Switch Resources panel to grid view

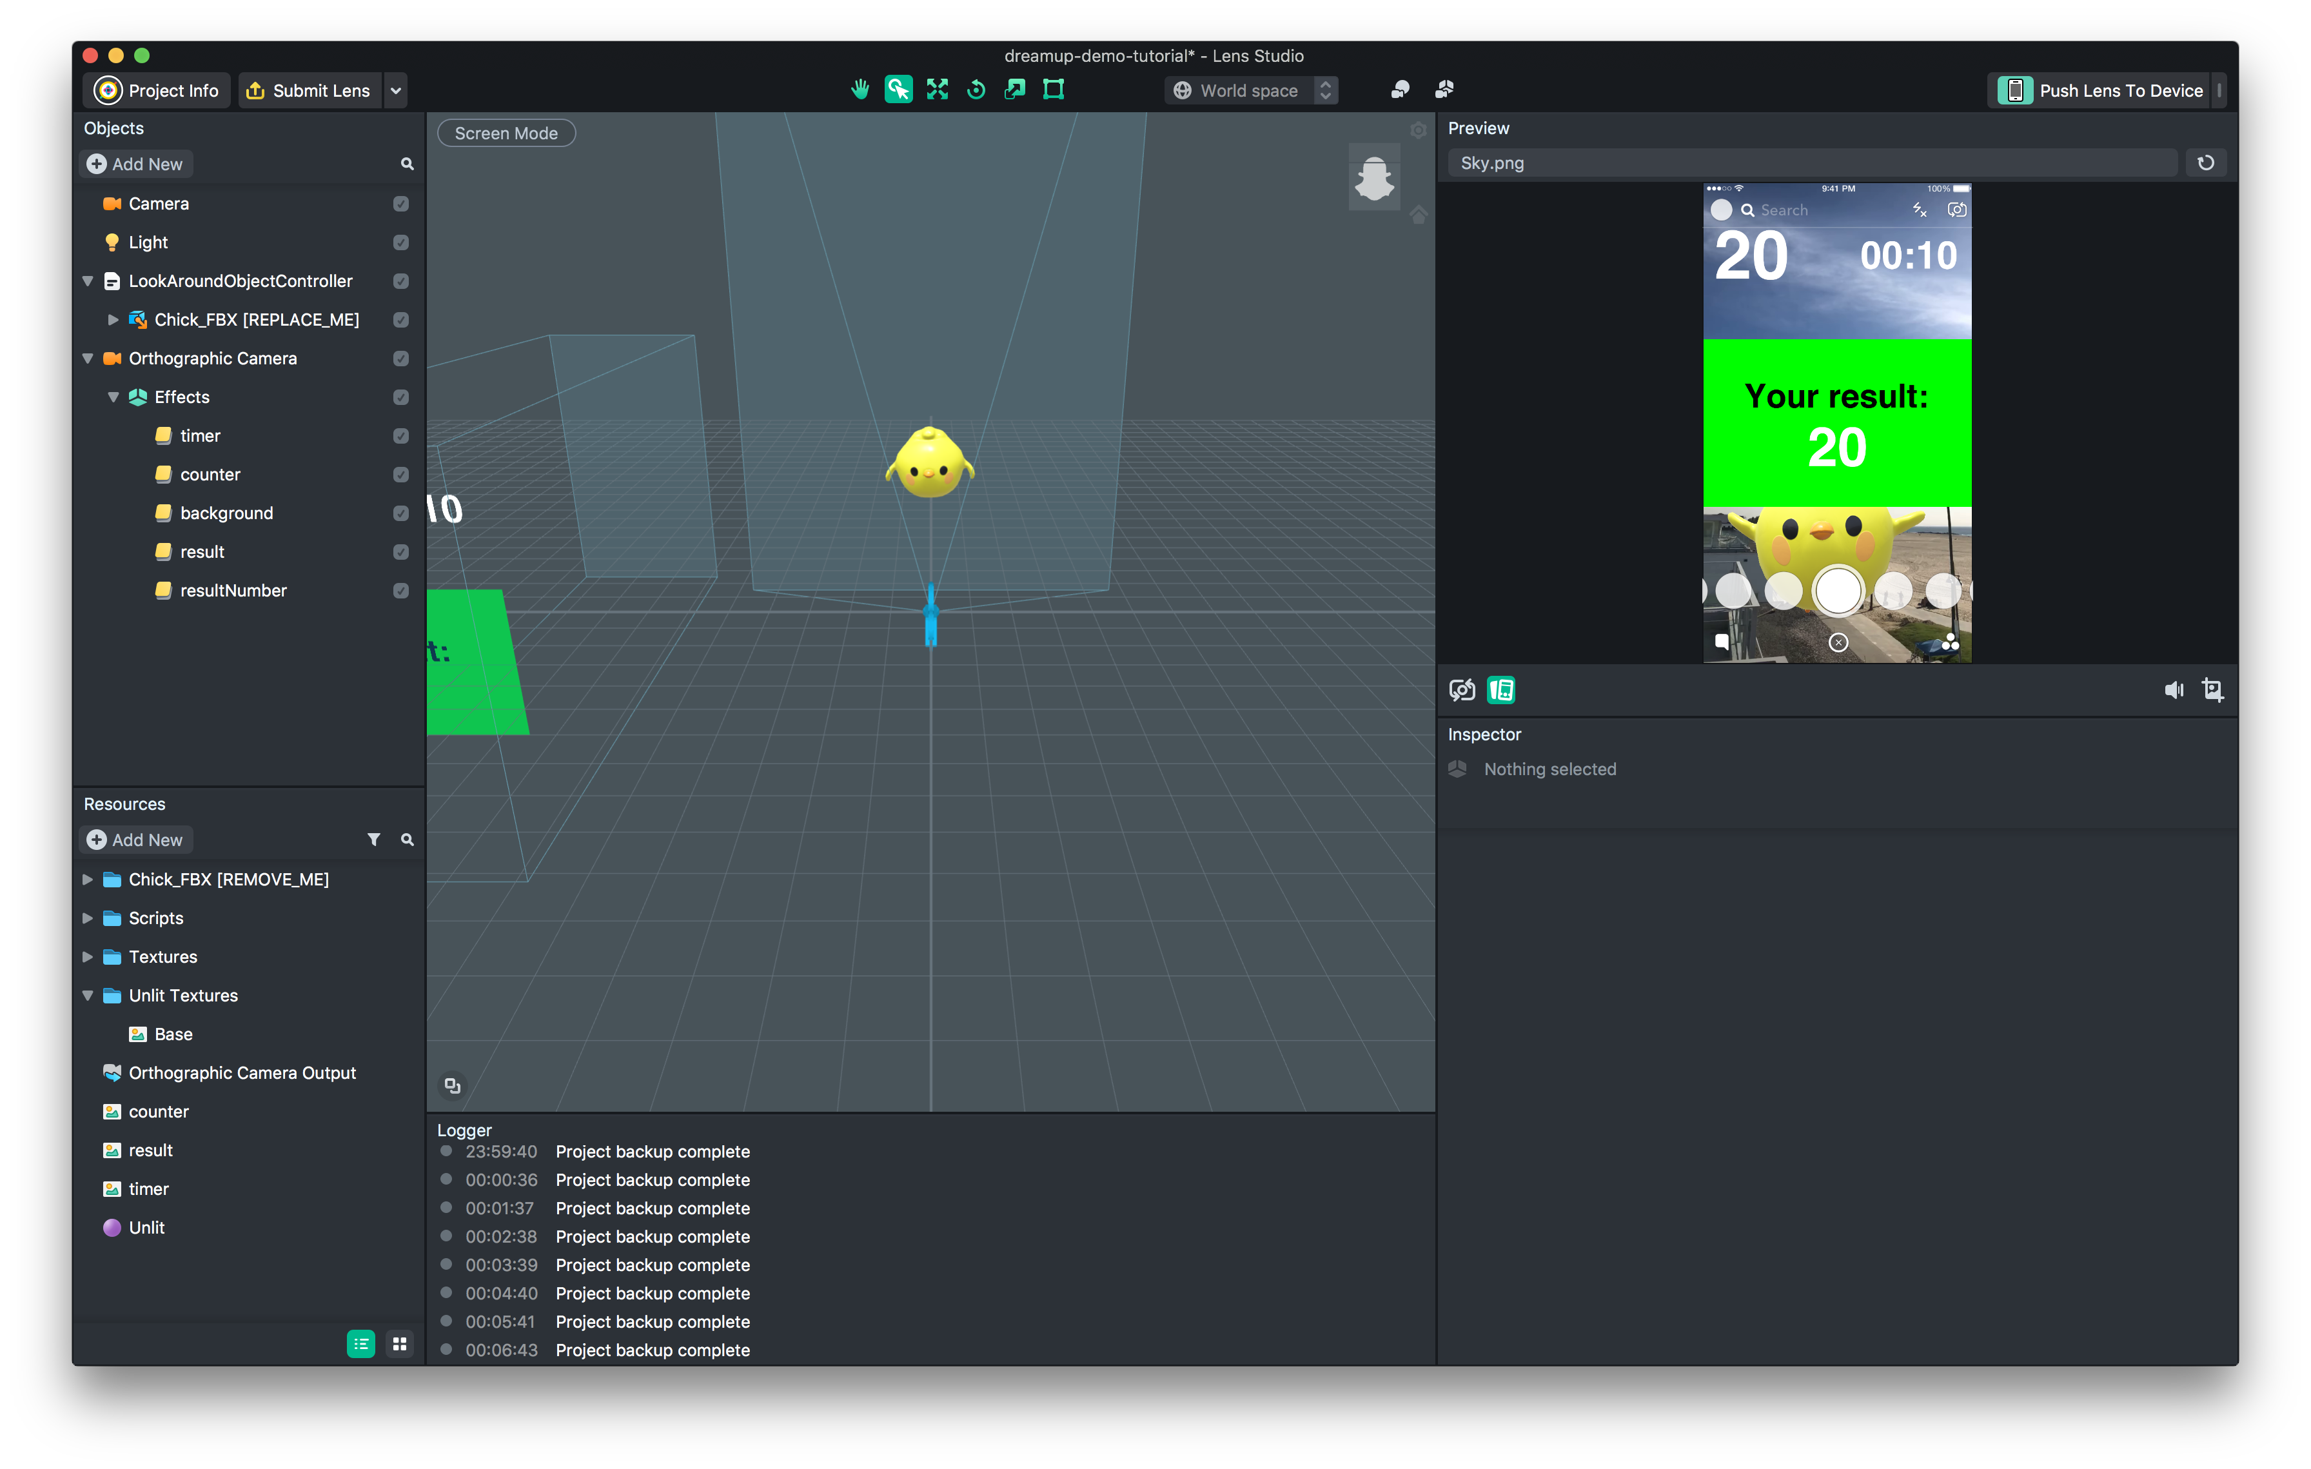click(x=399, y=1343)
